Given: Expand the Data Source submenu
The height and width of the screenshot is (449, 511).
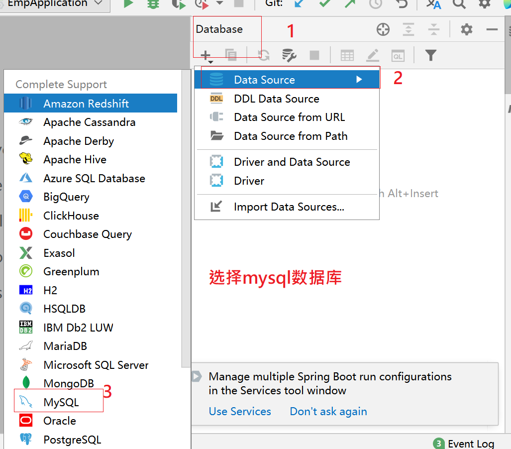Looking at the screenshot, I should click(x=286, y=80).
